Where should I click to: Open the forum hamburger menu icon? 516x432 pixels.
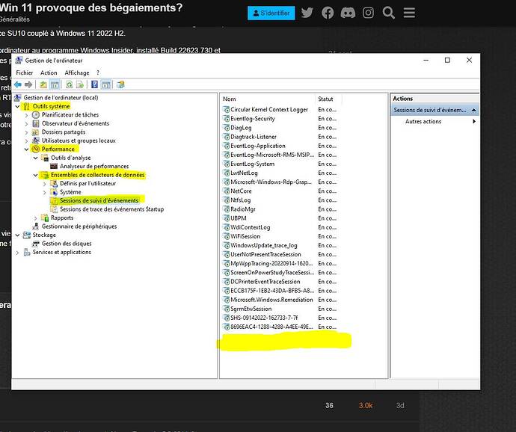408,13
